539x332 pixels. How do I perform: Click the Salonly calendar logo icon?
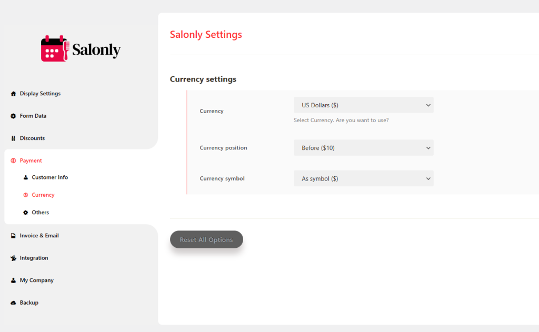click(x=55, y=49)
